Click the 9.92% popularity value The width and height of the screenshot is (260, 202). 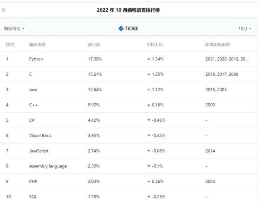tap(94, 105)
